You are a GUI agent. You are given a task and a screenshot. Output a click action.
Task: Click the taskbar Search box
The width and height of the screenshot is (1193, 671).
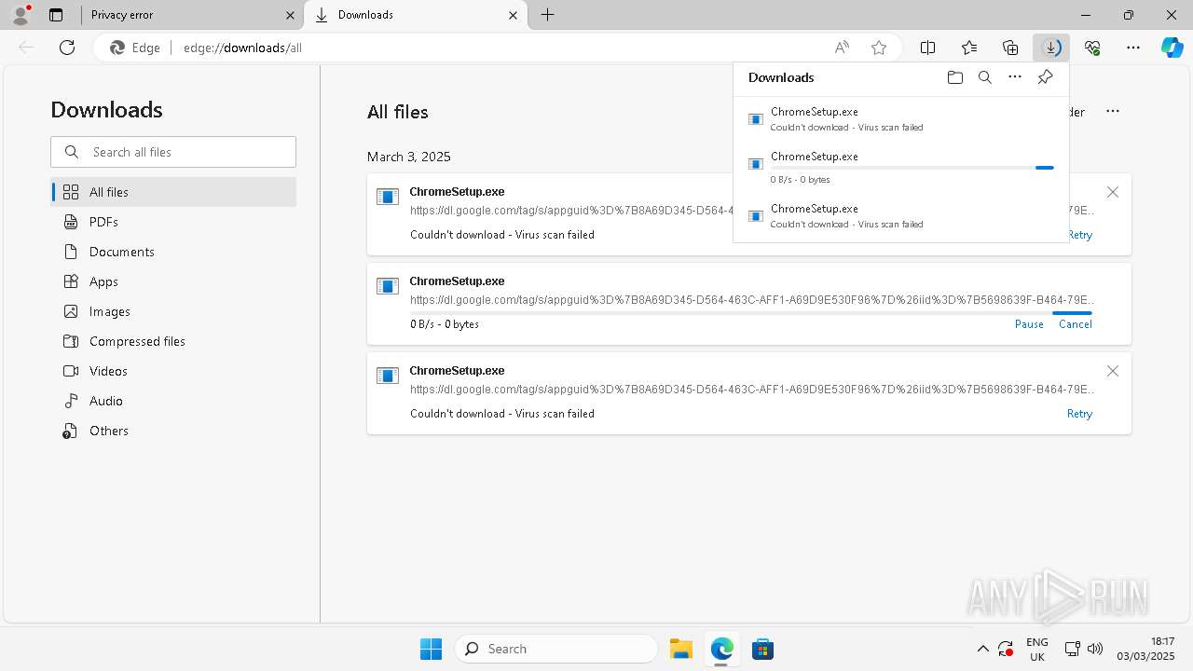(x=556, y=649)
